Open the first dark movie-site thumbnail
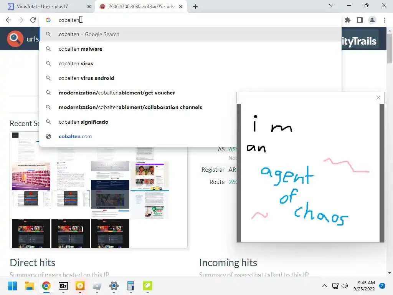Image resolution: width=393 pixels, height=295 pixels. pyautogui.click(x=31, y=233)
